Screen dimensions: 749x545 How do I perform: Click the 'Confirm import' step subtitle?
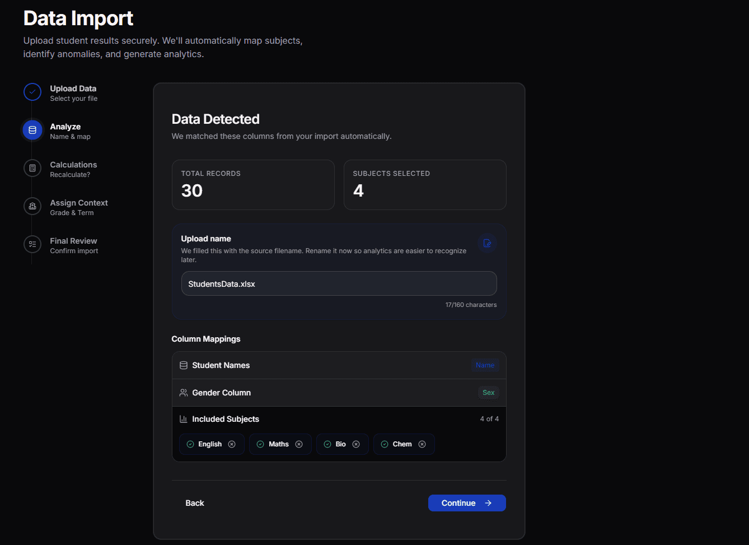click(x=74, y=251)
